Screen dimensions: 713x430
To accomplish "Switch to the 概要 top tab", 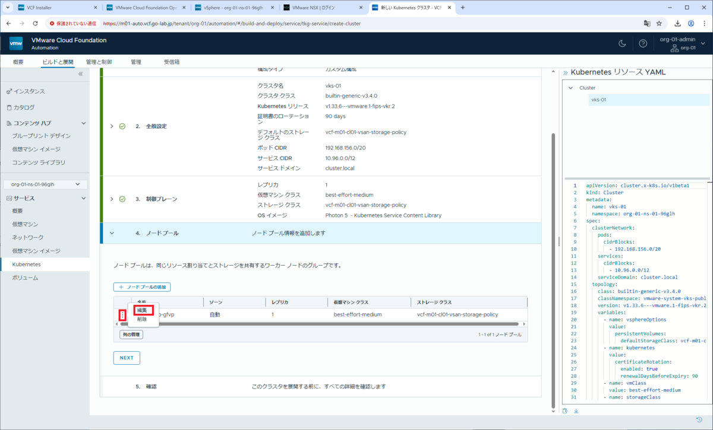I will [x=18, y=62].
